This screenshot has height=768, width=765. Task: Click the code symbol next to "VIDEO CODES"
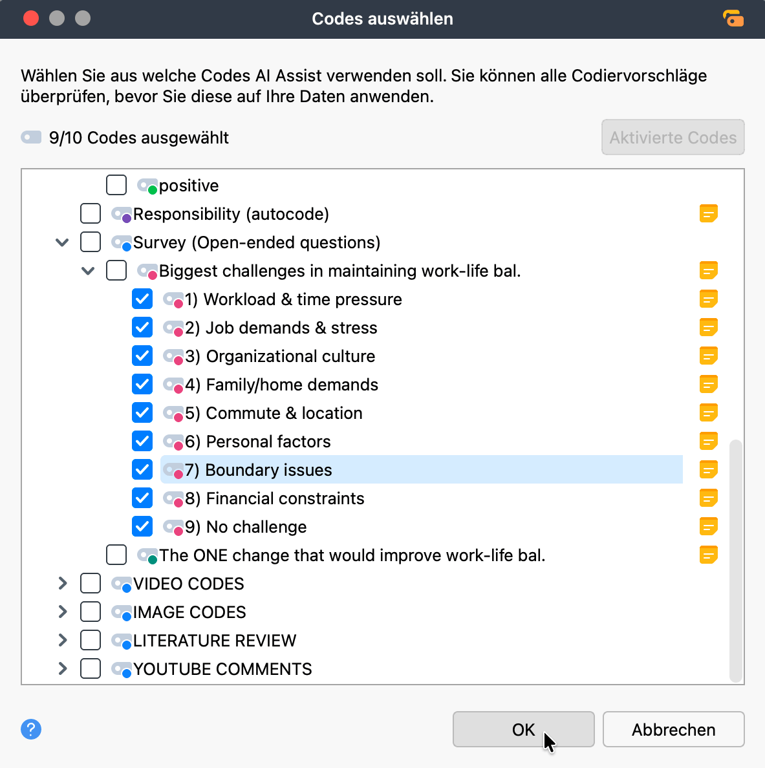[121, 583]
